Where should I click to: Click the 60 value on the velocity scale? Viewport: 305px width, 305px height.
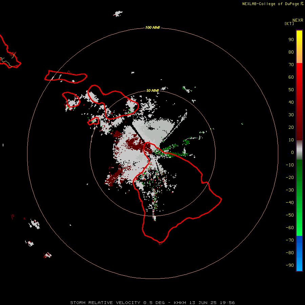291,77
